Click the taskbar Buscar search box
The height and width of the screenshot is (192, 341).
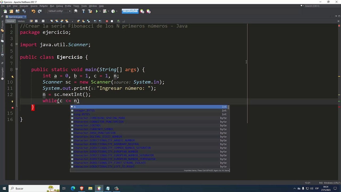34,188
